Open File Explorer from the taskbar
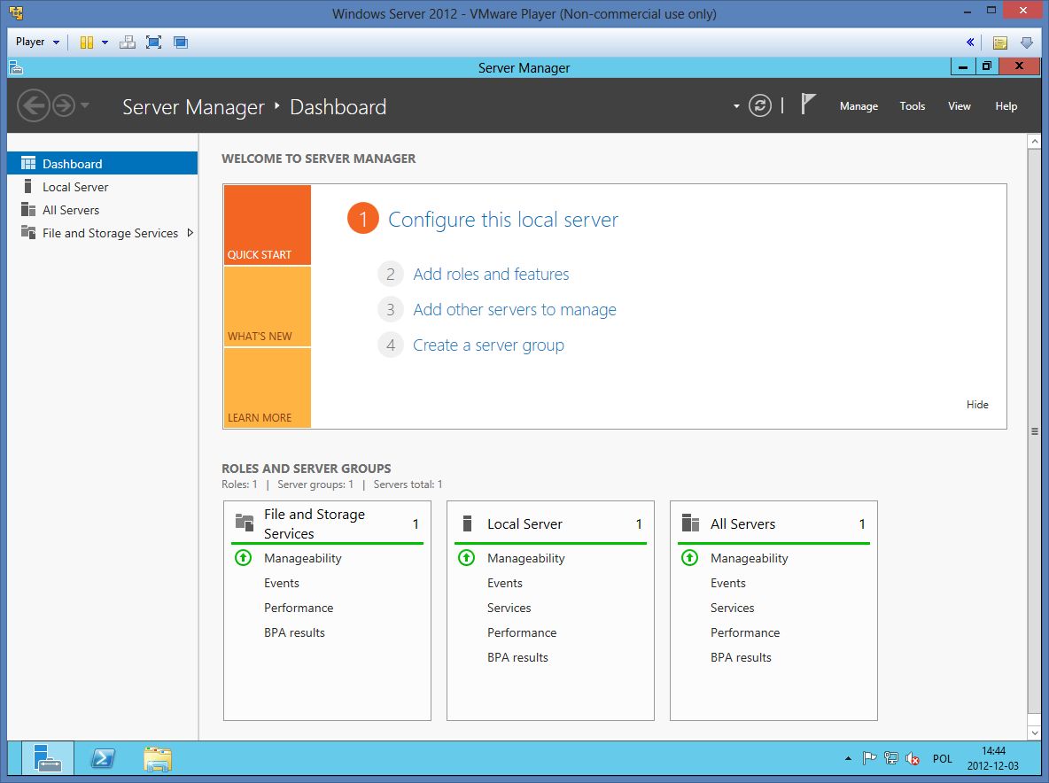This screenshot has width=1049, height=783. 158,759
